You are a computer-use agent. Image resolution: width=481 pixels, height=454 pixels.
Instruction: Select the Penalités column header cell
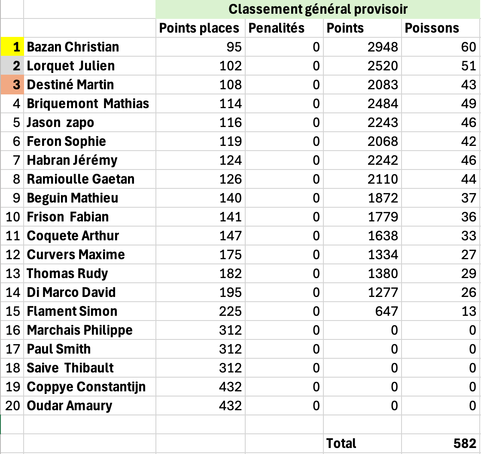click(x=283, y=28)
